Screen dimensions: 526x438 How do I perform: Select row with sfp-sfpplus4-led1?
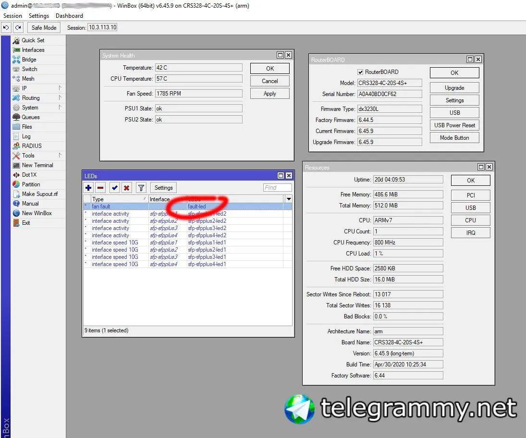[187, 264]
